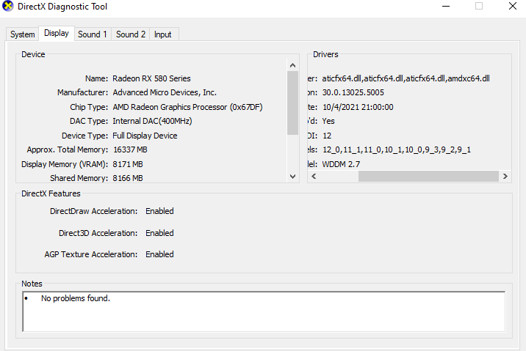
Task: Minimize the DirectX Diagnostic Tool window
Action: (x=446, y=6)
